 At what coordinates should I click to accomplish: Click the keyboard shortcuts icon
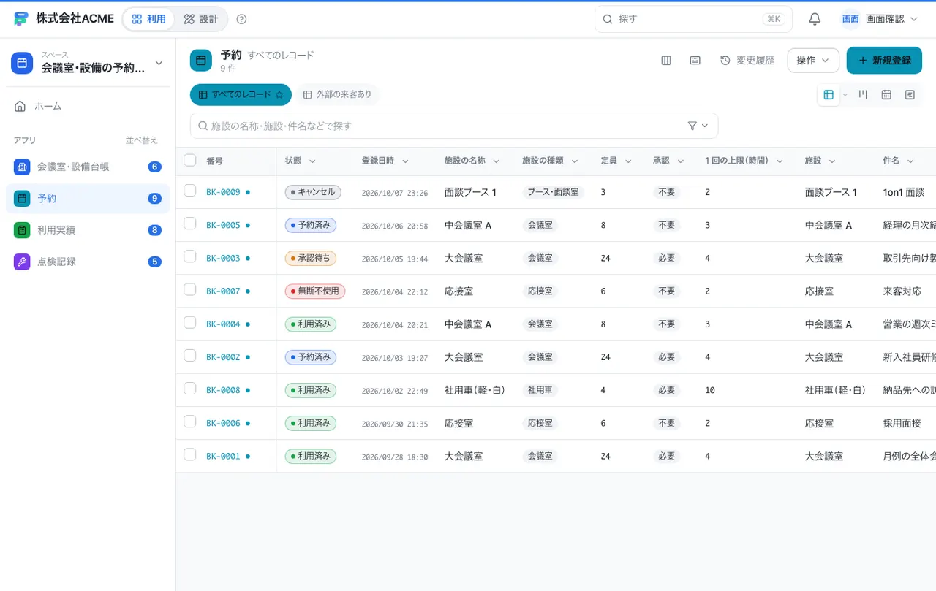[x=695, y=61]
